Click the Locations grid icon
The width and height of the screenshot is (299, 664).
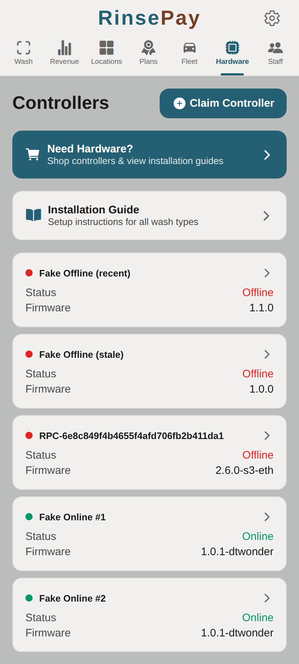[106, 47]
